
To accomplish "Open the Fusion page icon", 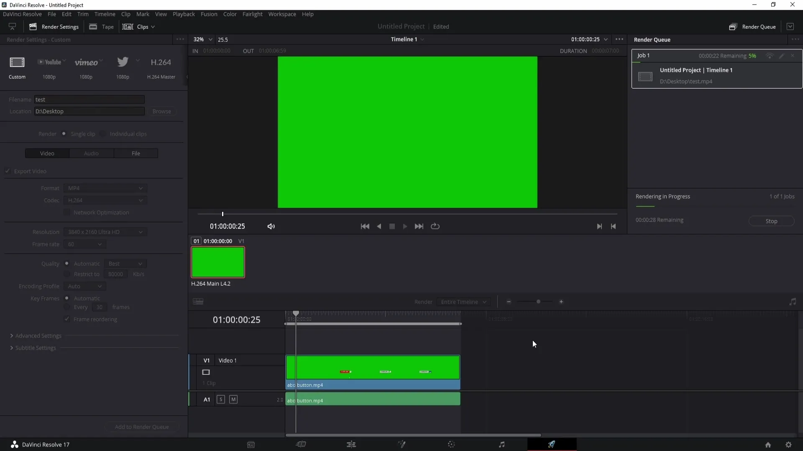I will 401,444.
